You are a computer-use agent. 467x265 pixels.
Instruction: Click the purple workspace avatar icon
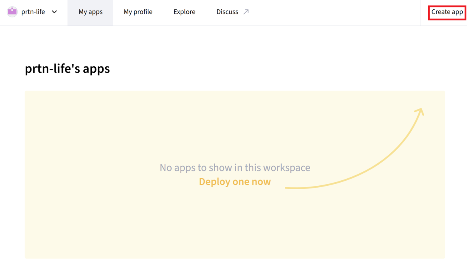(x=12, y=12)
